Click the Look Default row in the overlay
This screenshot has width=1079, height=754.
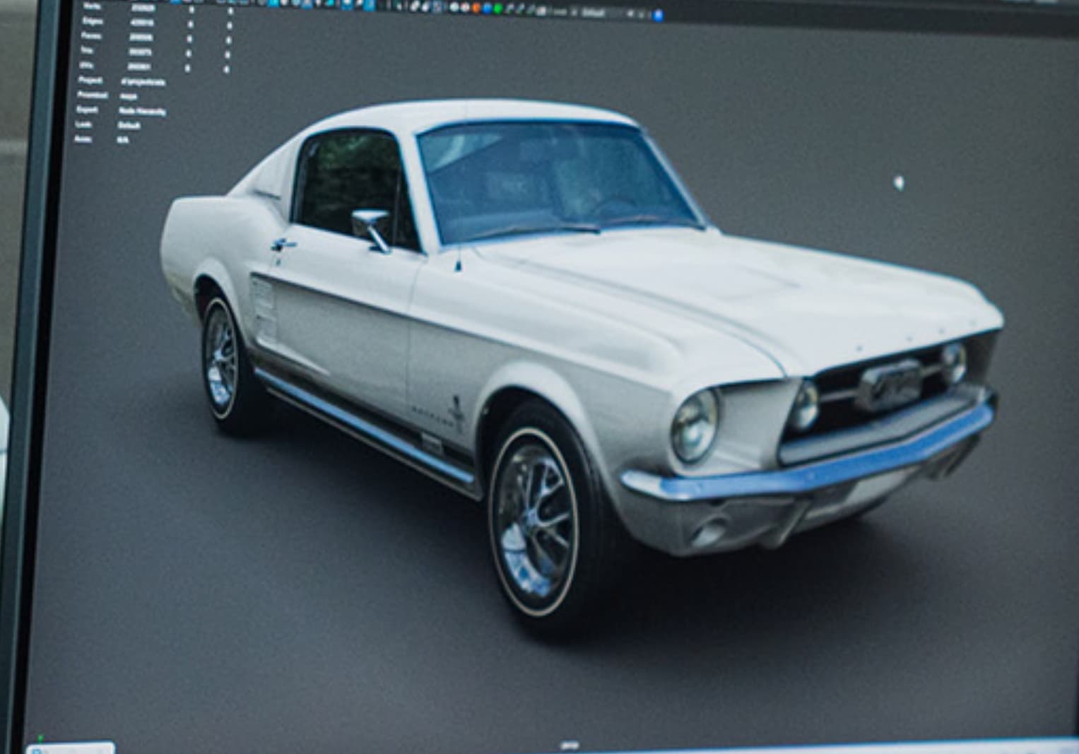point(109,125)
